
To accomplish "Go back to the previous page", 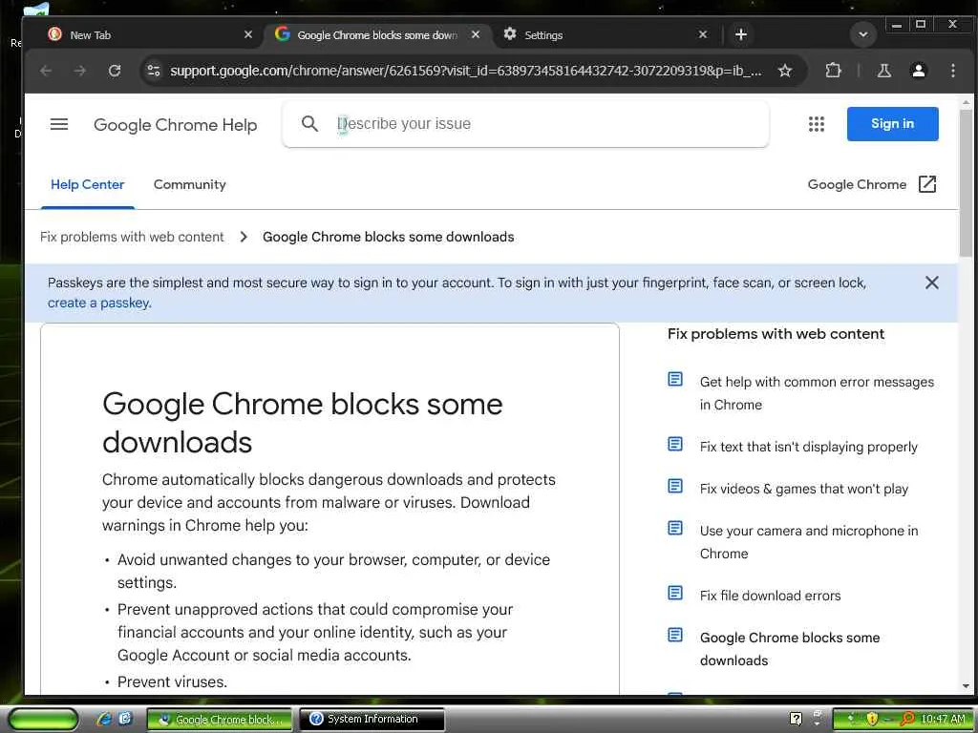I will [x=46, y=71].
